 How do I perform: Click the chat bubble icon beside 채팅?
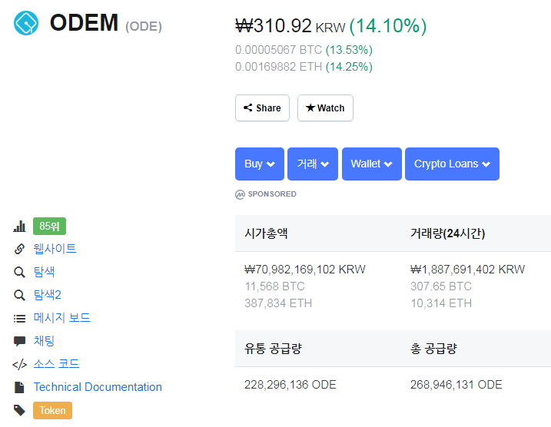[19, 341]
